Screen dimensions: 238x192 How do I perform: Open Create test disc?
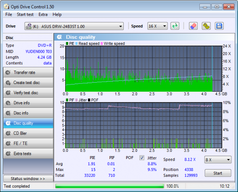[x=28, y=83]
